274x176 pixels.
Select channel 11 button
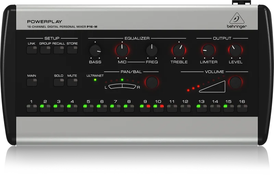pos(172,108)
